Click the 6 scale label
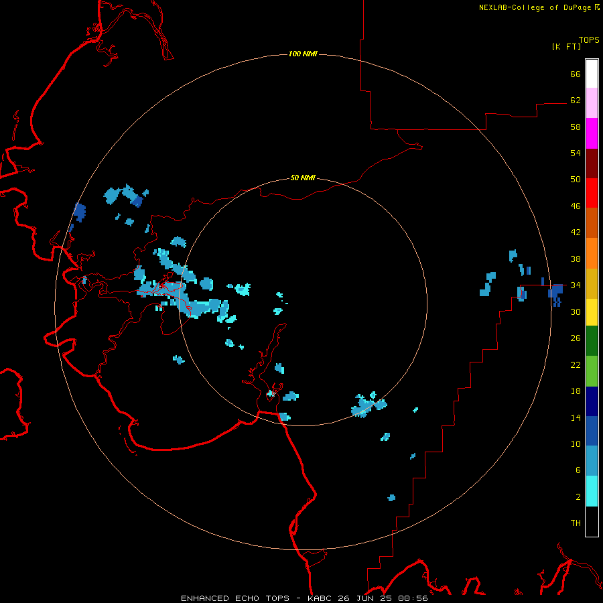 click(578, 470)
